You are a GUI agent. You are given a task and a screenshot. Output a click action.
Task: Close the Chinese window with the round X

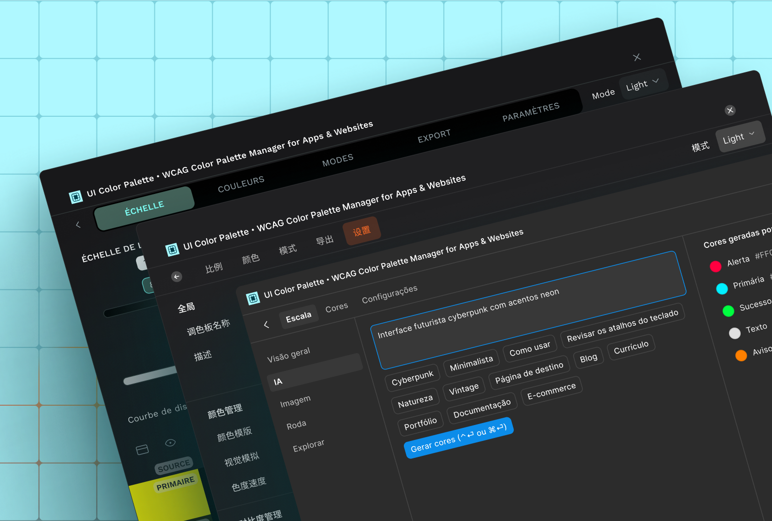730,110
